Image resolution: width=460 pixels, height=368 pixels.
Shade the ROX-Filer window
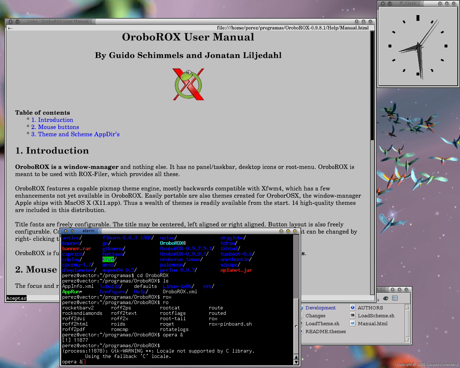(x=392, y=289)
